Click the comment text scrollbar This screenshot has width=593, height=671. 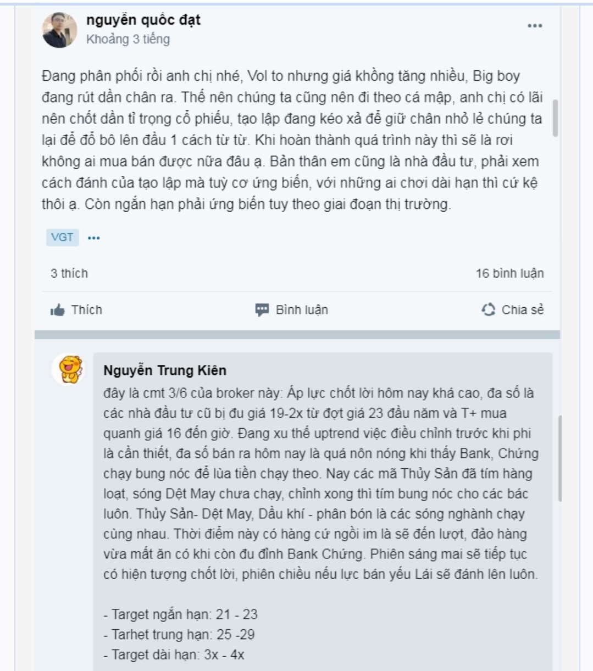pyautogui.click(x=559, y=458)
